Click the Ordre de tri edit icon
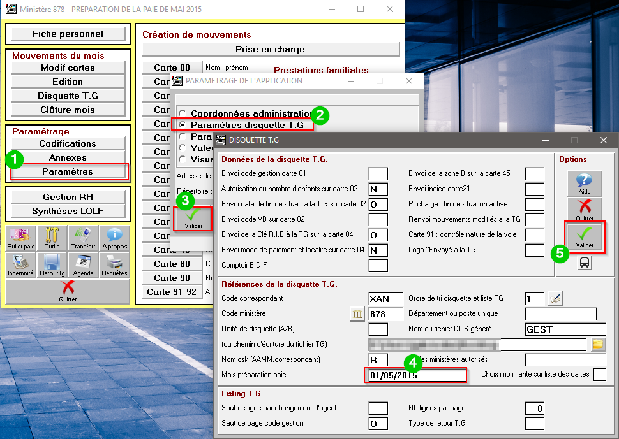This screenshot has width=619, height=439. pos(555,298)
